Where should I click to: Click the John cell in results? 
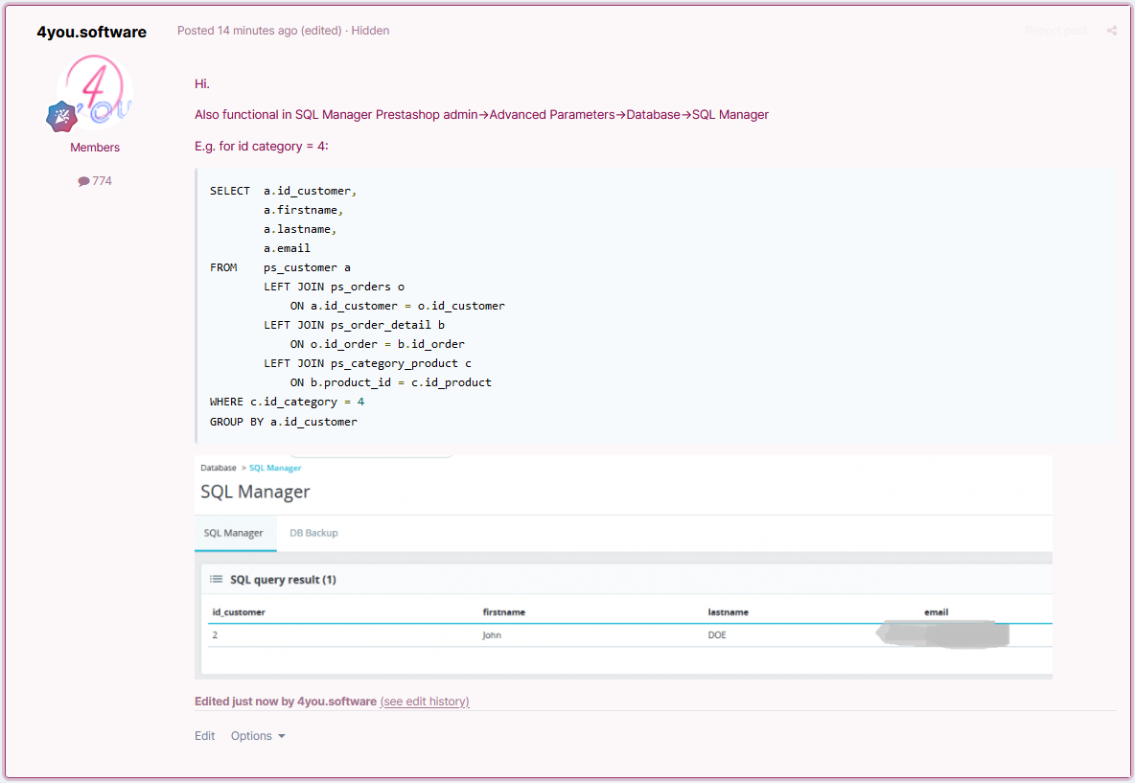(x=492, y=635)
